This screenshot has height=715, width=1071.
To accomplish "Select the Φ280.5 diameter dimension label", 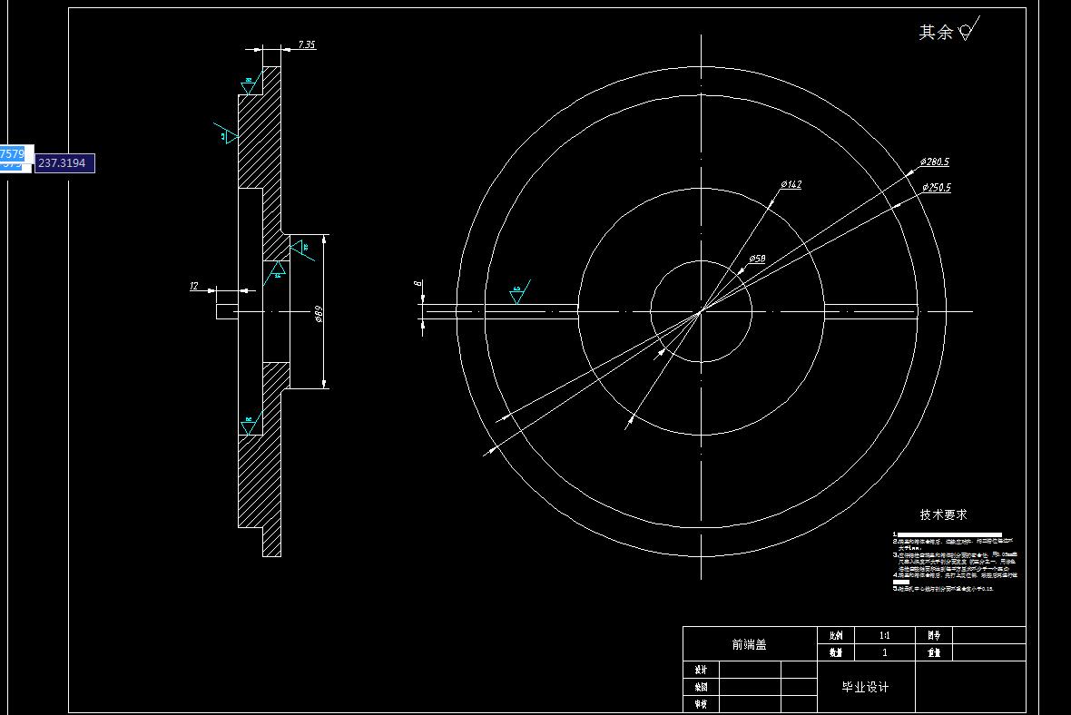I will [934, 162].
